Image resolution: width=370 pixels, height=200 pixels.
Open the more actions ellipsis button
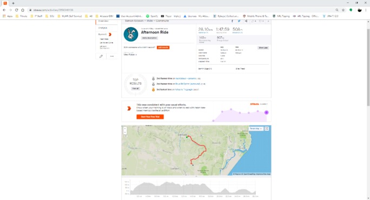[112, 56]
